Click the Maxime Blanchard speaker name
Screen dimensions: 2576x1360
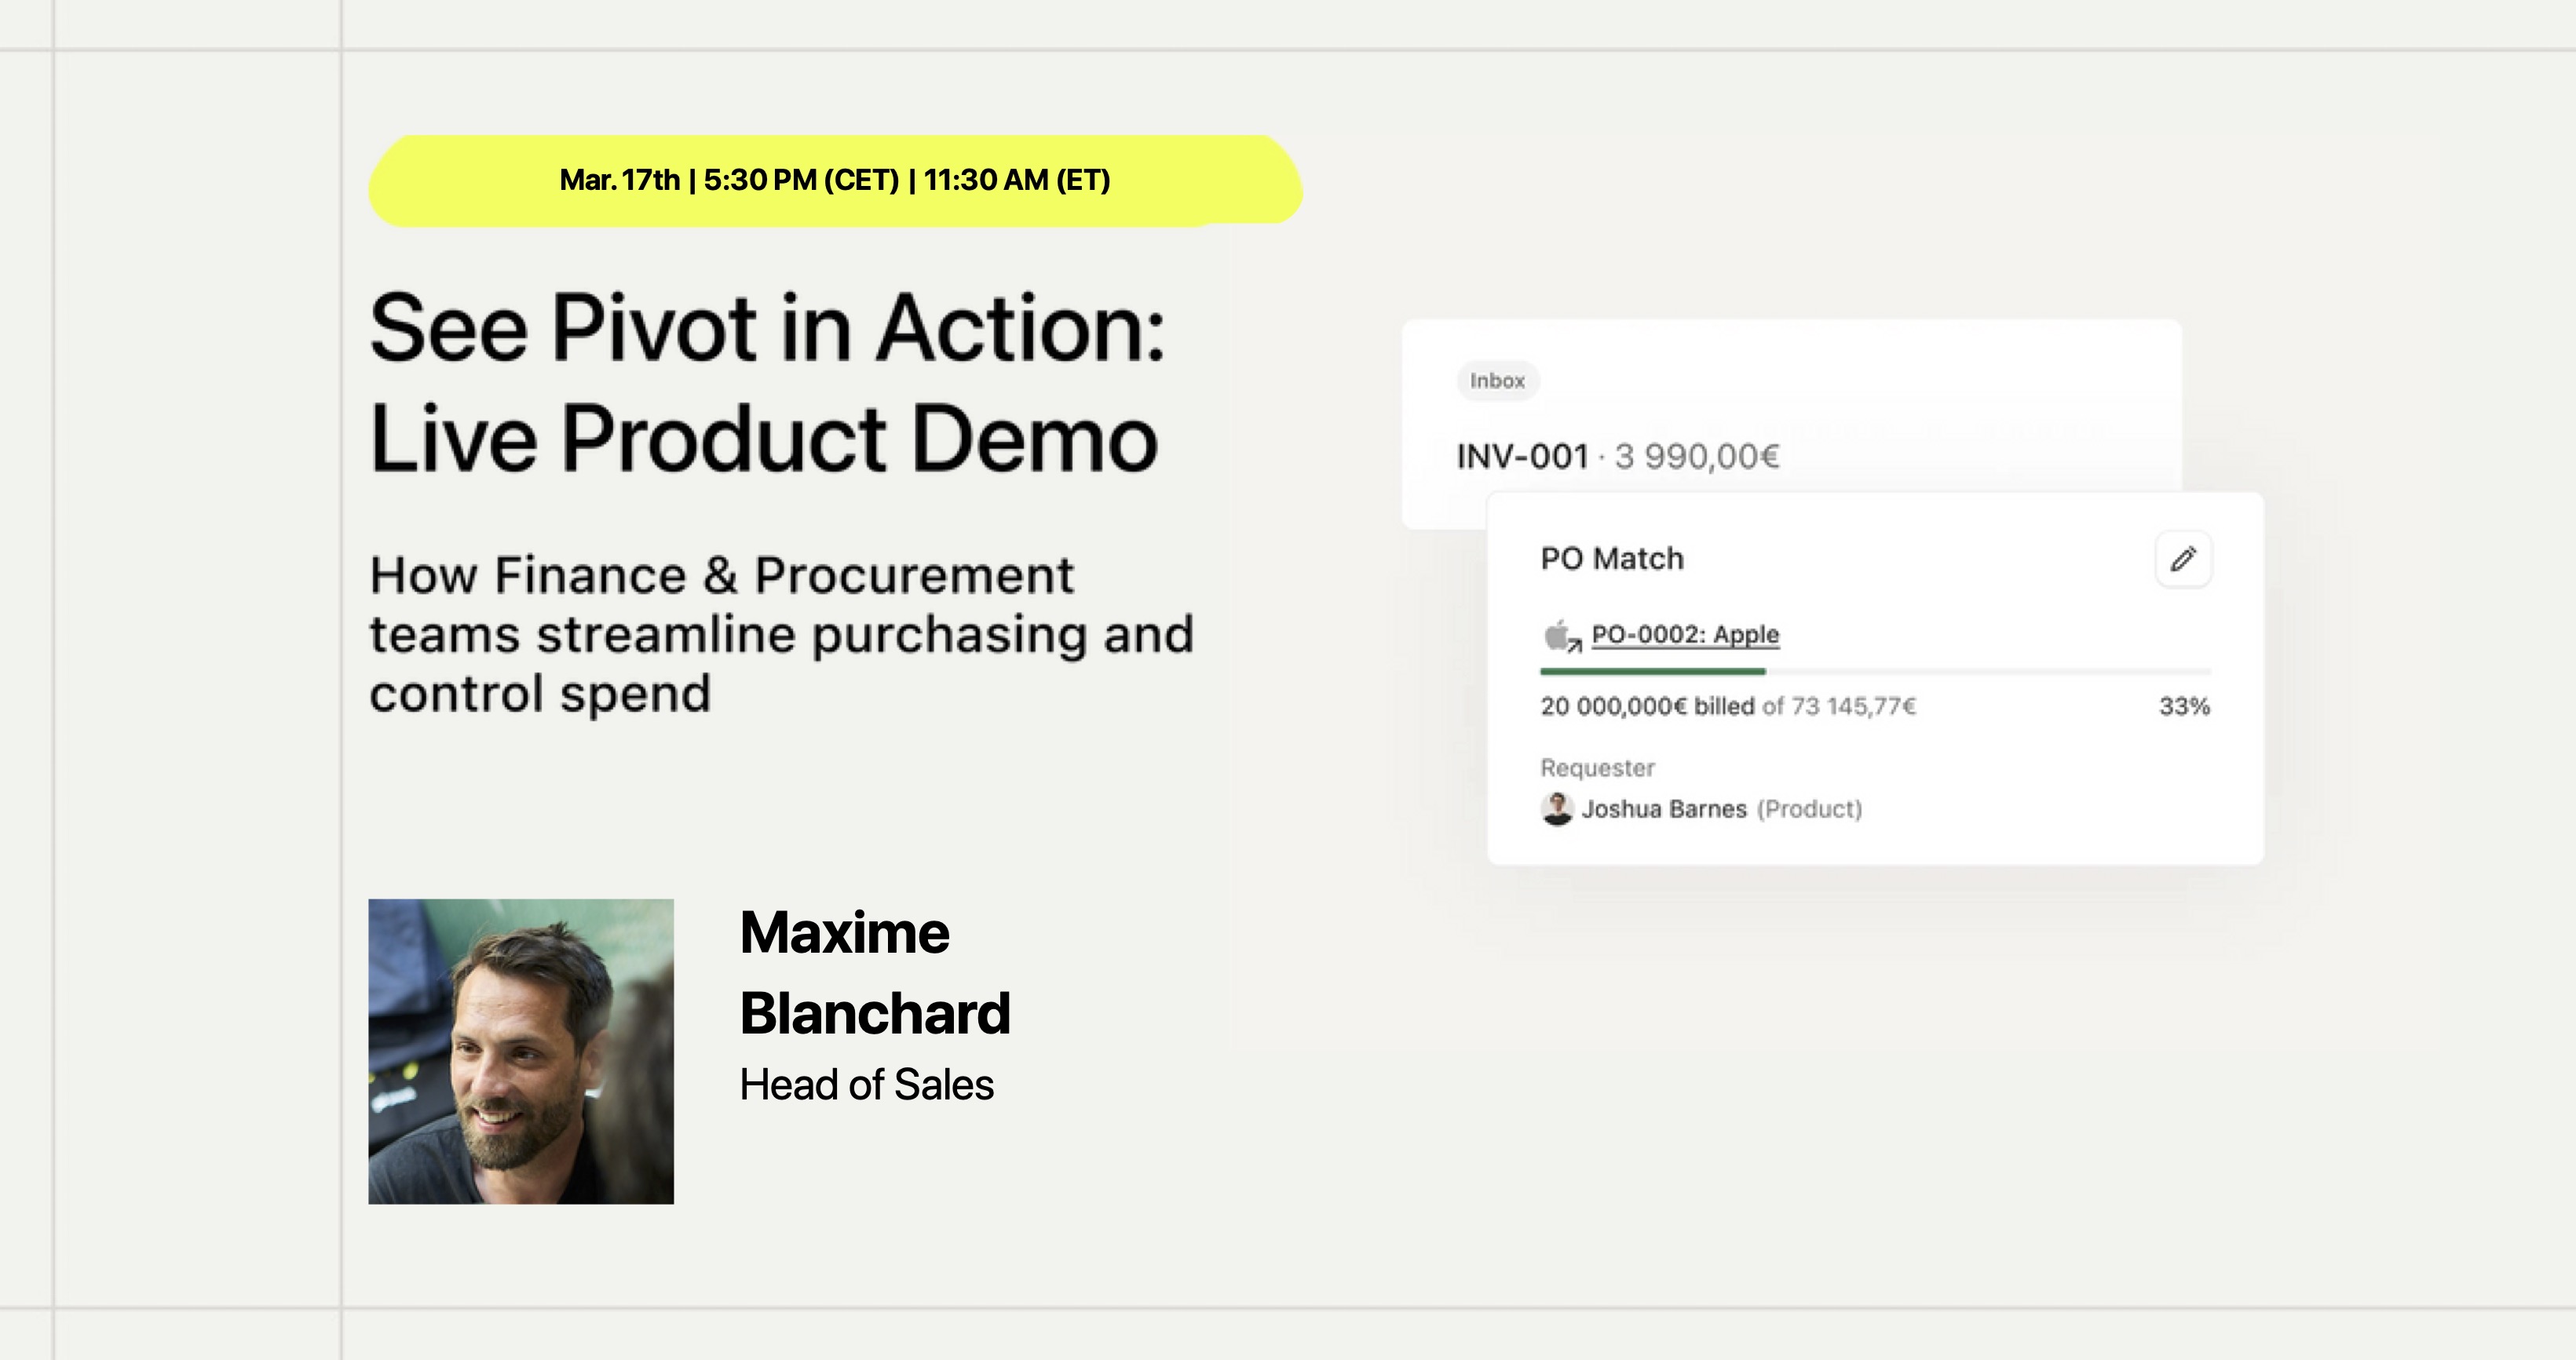pos(874,972)
